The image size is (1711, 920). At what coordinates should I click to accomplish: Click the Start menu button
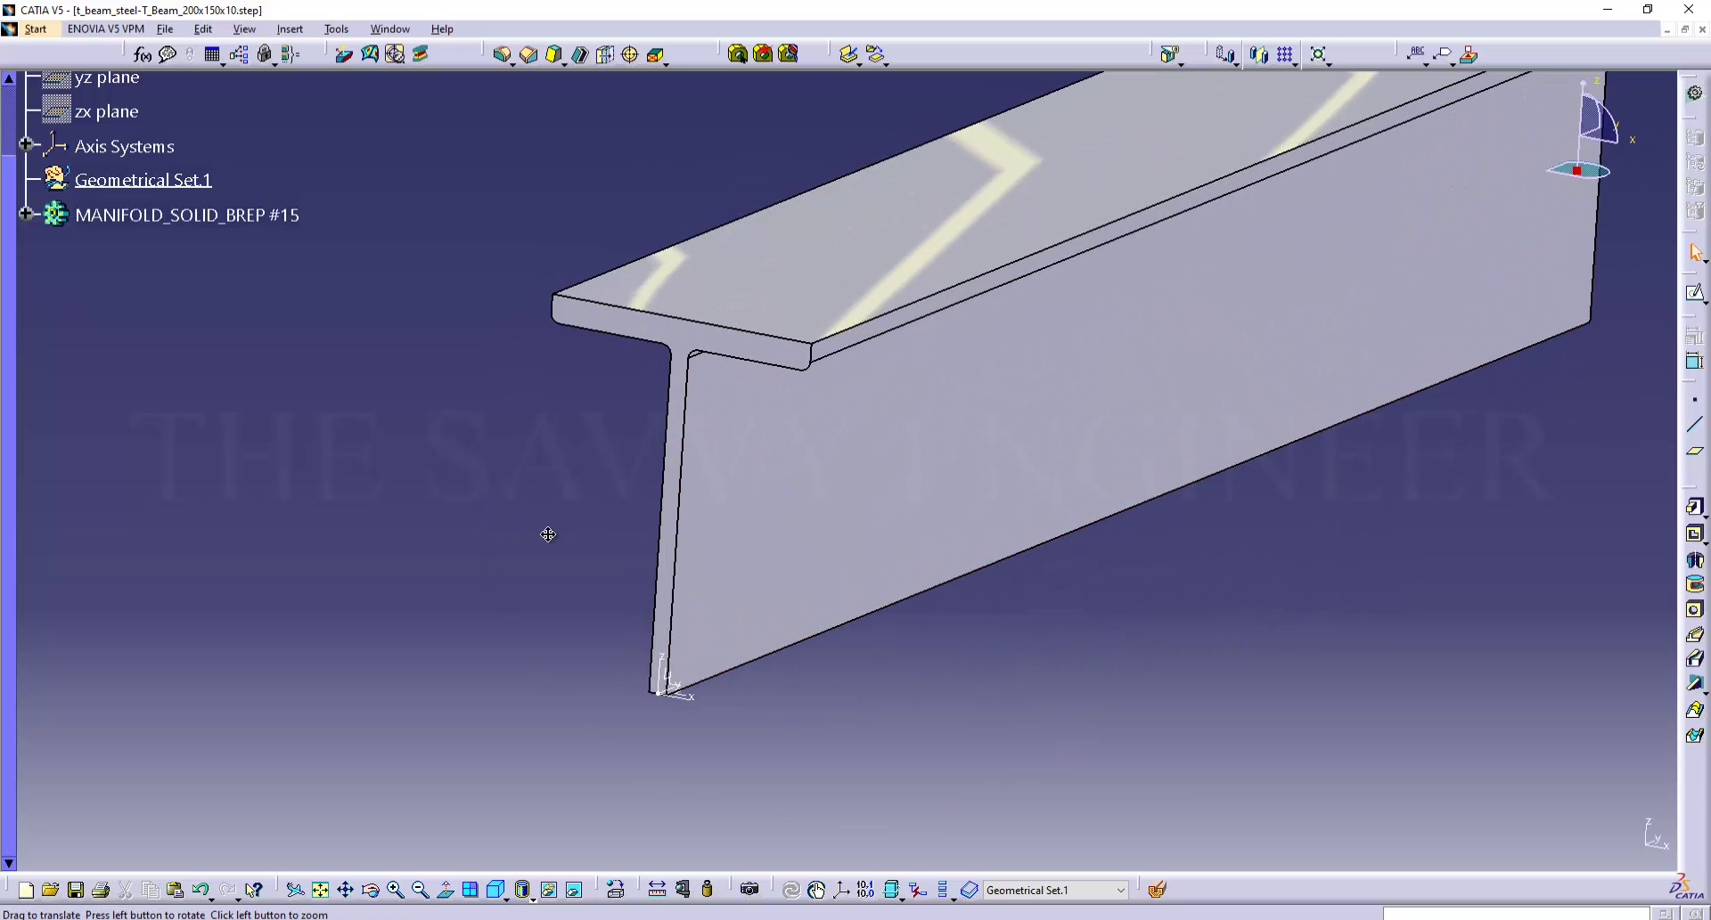tap(36, 29)
